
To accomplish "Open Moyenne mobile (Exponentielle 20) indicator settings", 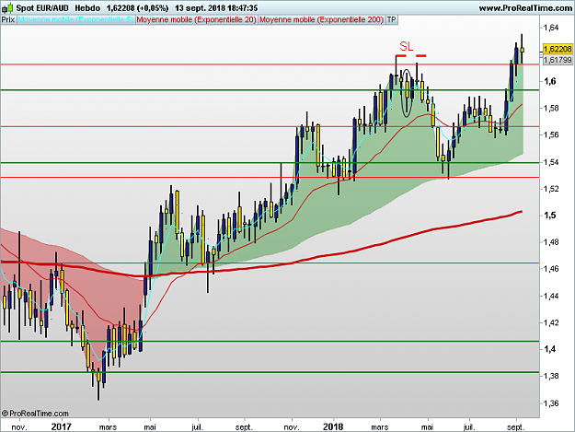I will (x=196, y=20).
